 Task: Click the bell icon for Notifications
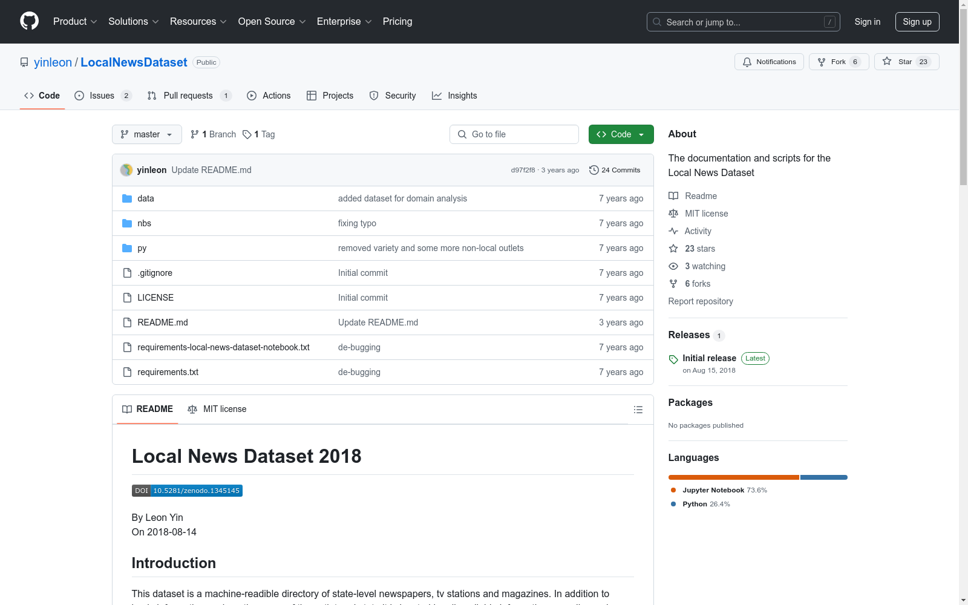(747, 62)
